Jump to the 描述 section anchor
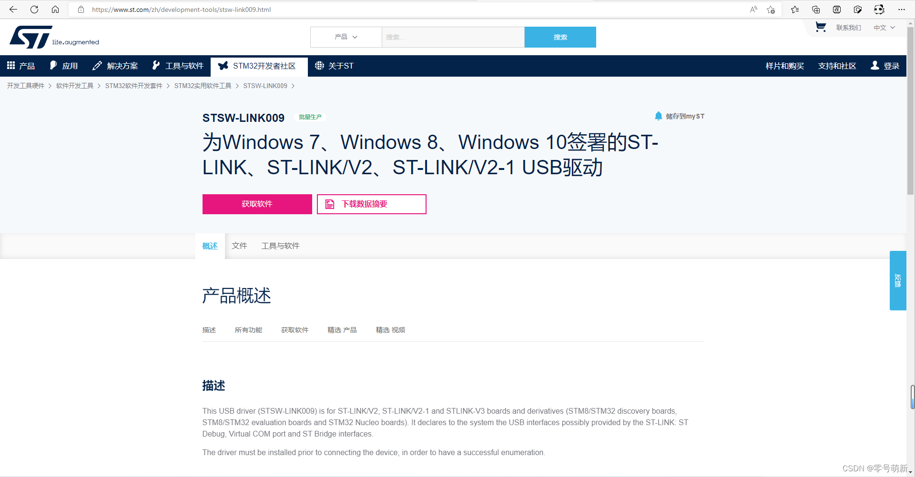Viewport: 915px width, 477px height. click(209, 330)
